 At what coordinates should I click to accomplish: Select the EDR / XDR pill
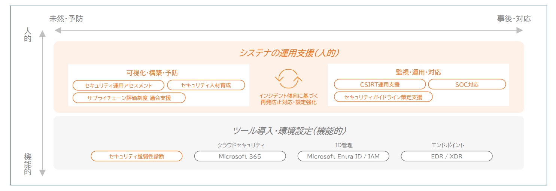(447, 156)
